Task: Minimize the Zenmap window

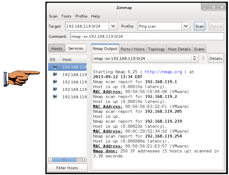Action: point(205,7)
